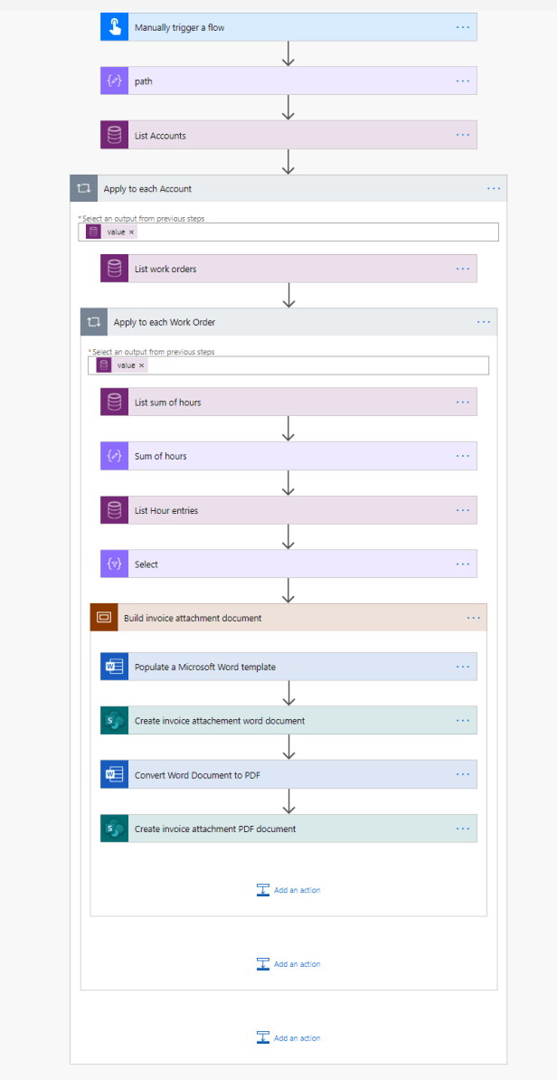Click Add an action inside Build invoice attachment document
This screenshot has height=1080, width=557.
tap(288, 889)
